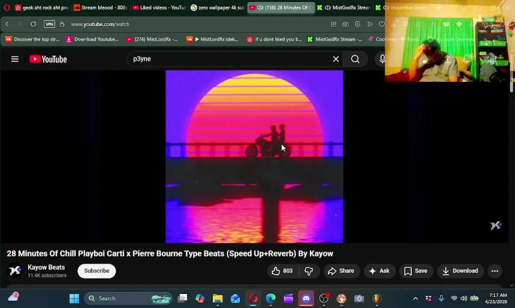View site info via lock icon

click(x=62, y=24)
